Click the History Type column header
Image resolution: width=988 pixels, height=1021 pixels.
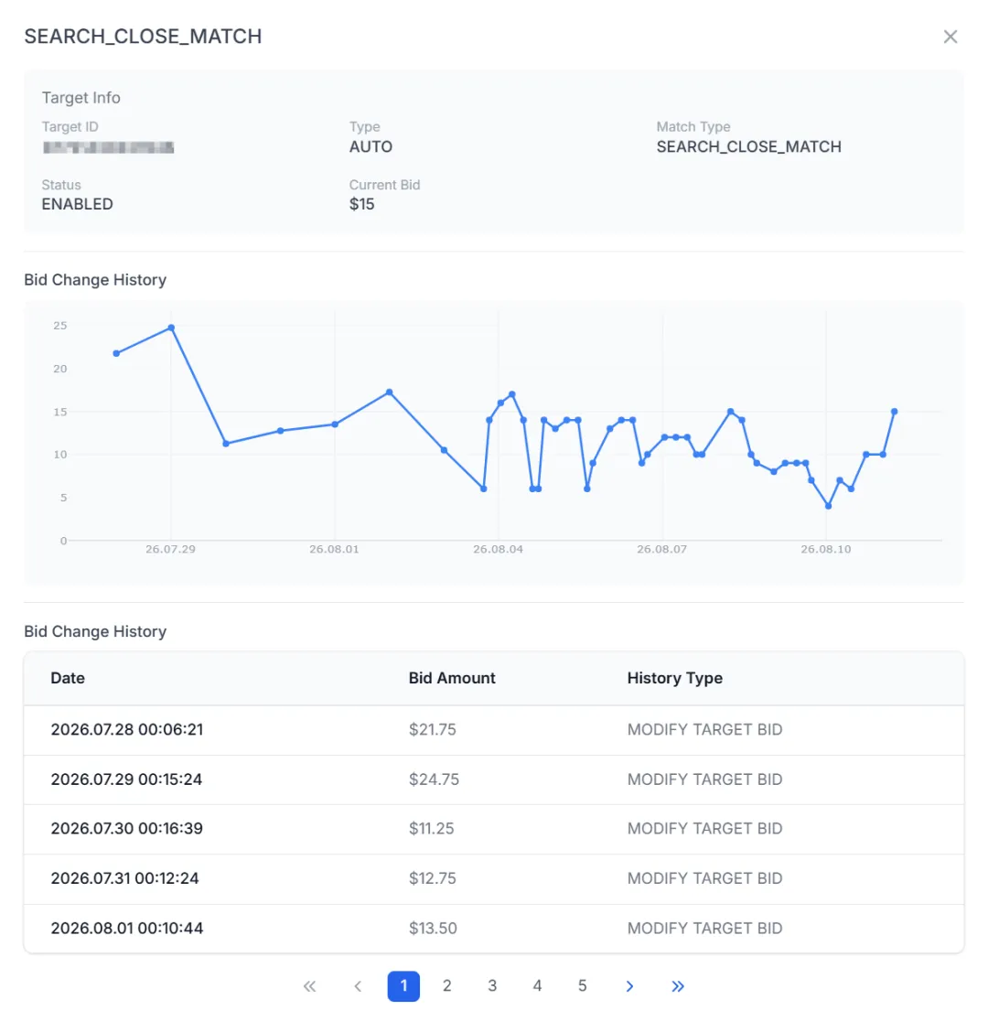pos(675,678)
